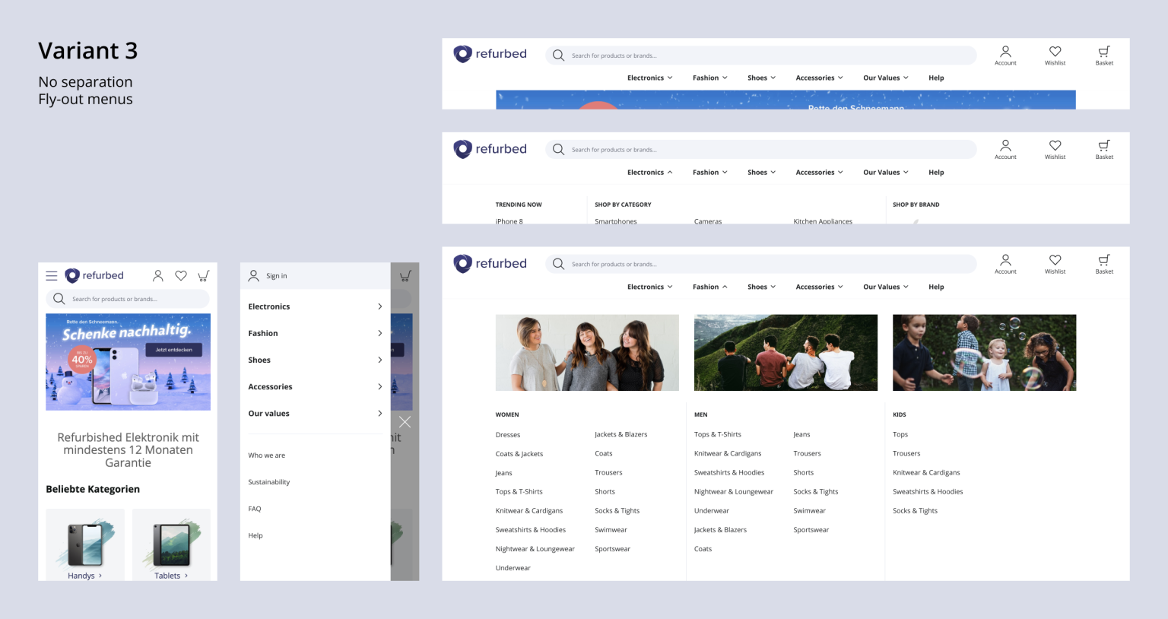The width and height of the screenshot is (1168, 619).
Task: Click the magnifier icon in mobile search bar
Action: pyautogui.click(x=59, y=299)
